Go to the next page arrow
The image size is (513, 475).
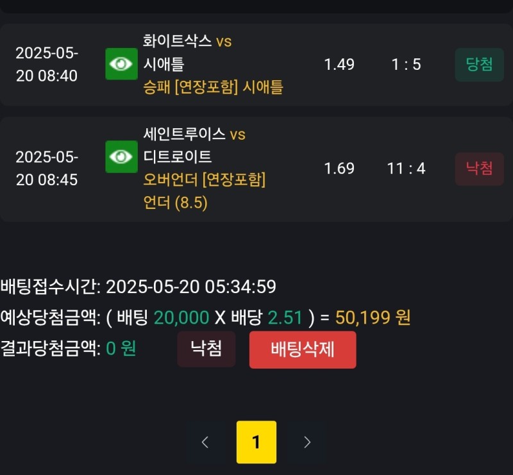click(x=307, y=442)
